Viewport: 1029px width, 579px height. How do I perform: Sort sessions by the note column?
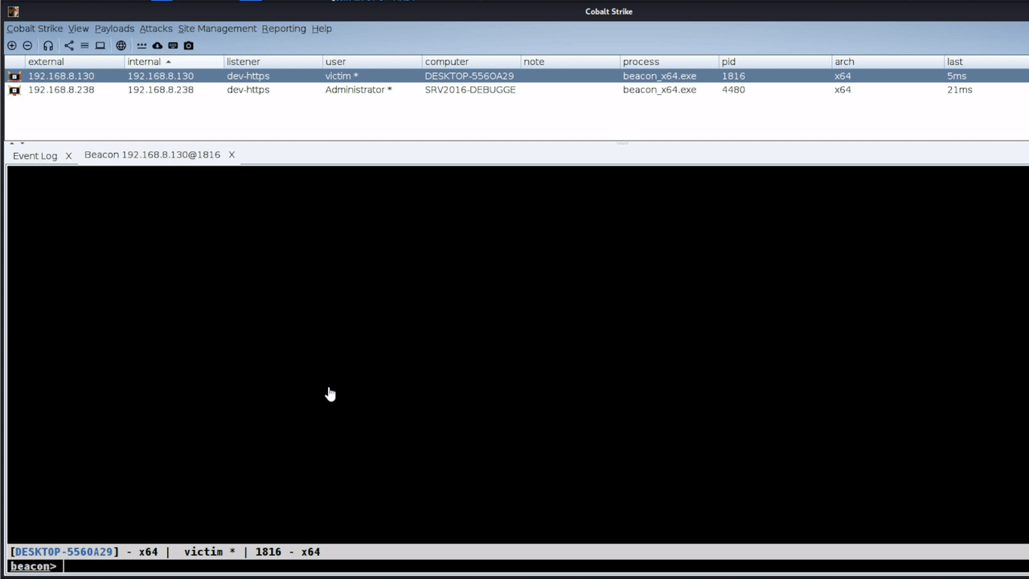[571, 62]
